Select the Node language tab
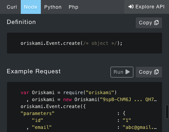This screenshot has width=169, height=132. coord(31,7)
